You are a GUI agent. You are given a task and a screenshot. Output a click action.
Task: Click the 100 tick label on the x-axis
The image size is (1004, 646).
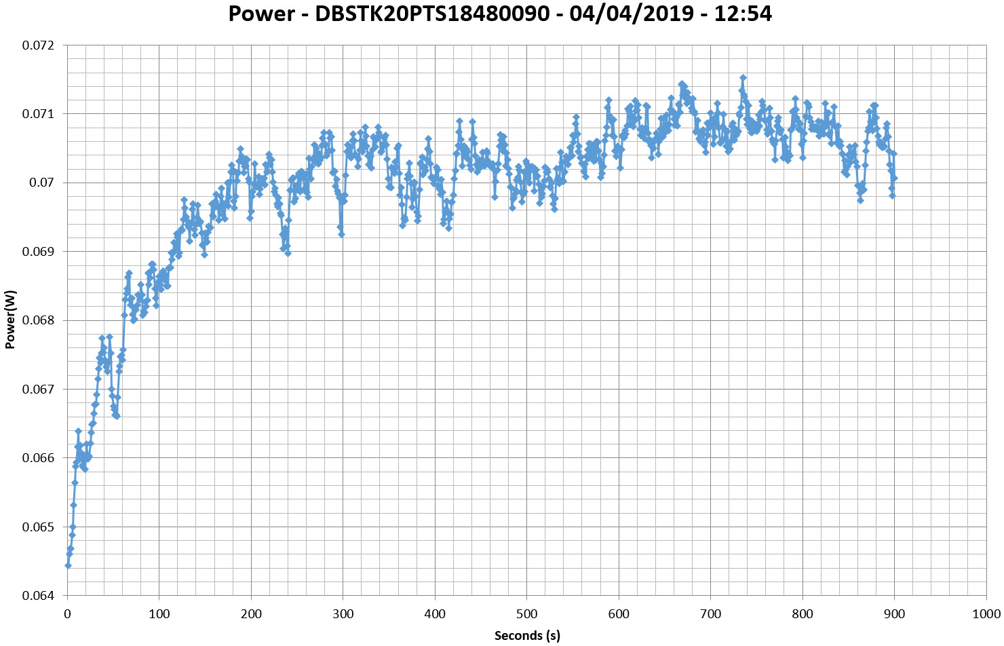[159, 614]
